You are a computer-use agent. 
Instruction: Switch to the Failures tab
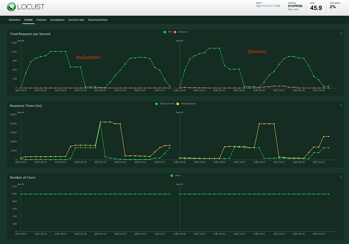(41, 20)
